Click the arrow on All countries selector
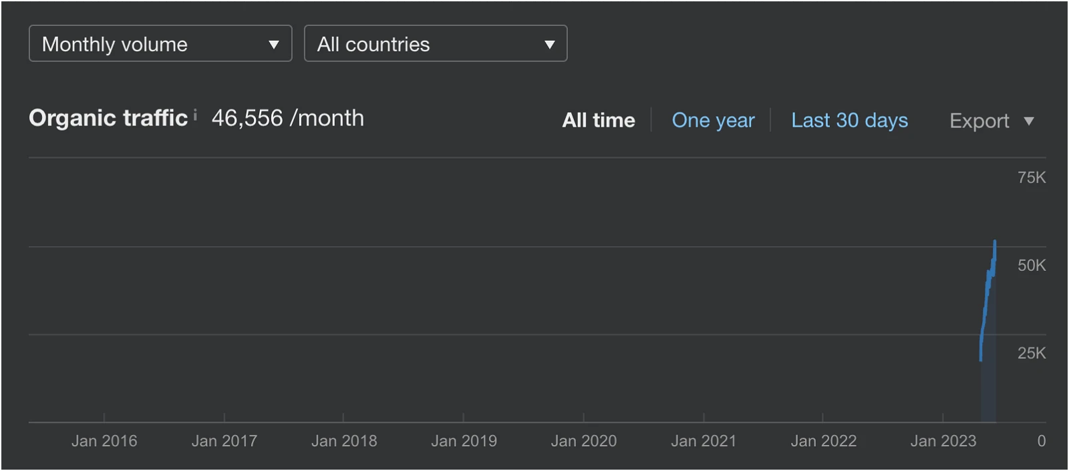Viewport: 1069px width, 471px height. [549, 45]
